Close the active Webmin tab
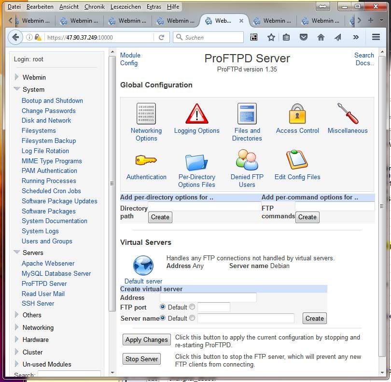This screenshot has width=391, height=382. 241,21
